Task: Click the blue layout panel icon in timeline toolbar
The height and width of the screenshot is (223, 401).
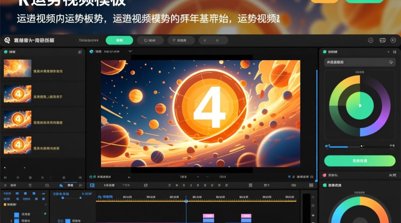Action: [x=92, y=185]
